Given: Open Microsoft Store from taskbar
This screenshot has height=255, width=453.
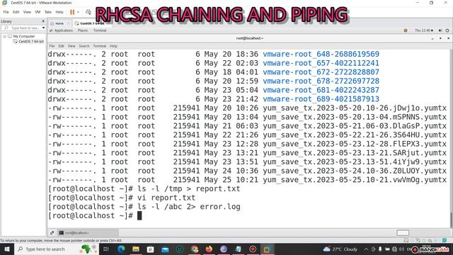Looking at the screenshot, I should (150, 249).
